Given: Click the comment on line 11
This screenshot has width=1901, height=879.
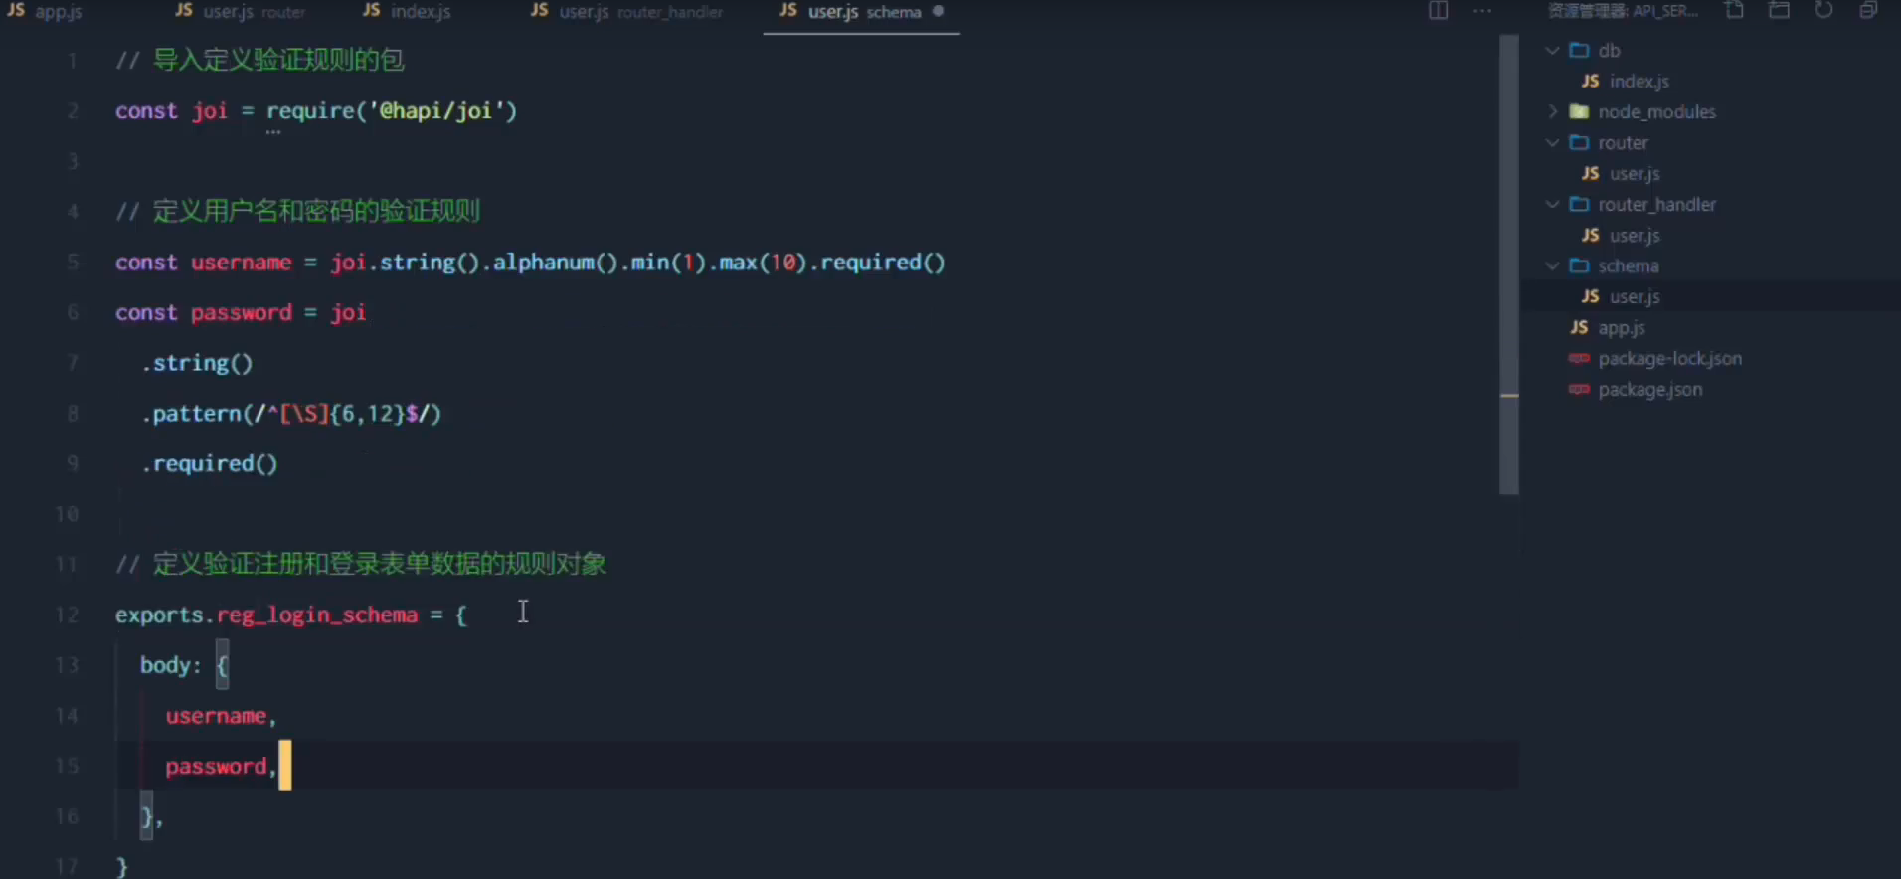Looking at the screenshot, I should pos(361,564).
